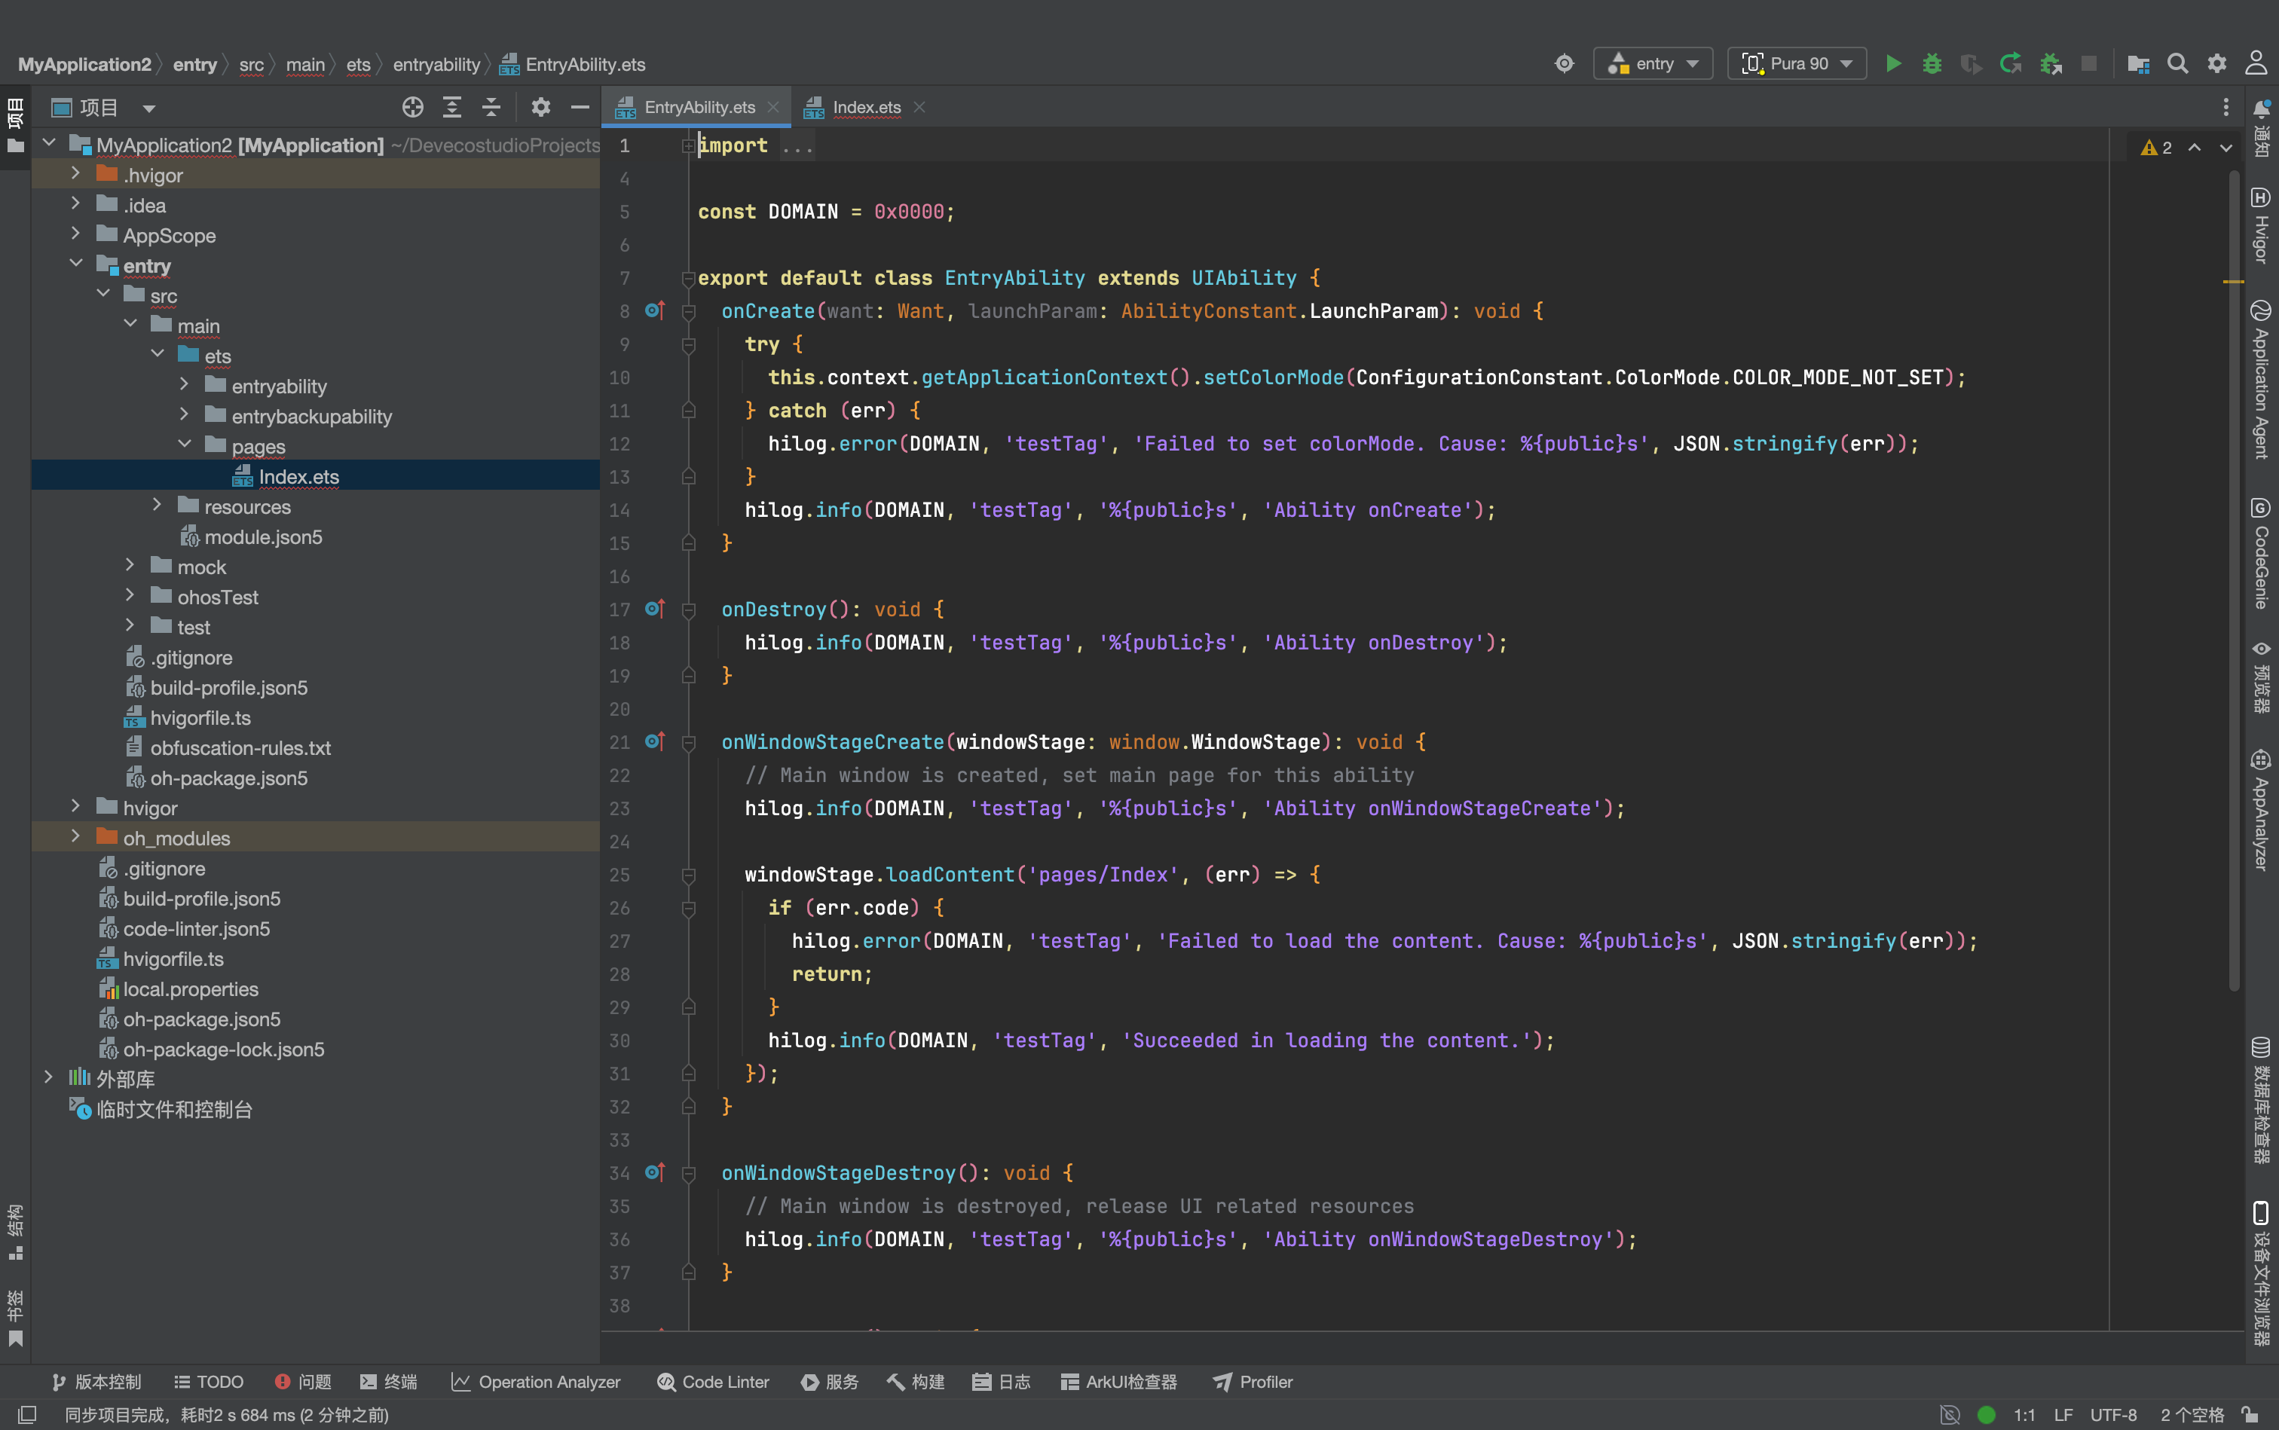
Task: Click LF line separator in status bar
Action: (x=2063, y=1415)
